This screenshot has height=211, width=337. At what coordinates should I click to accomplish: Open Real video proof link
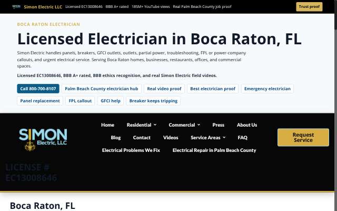[x=164, y=89]
